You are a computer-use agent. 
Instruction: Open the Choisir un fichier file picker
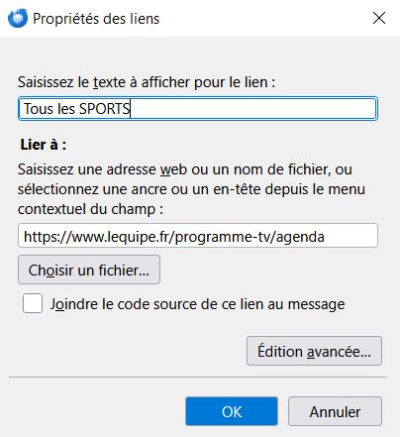[x=89, y=270]
